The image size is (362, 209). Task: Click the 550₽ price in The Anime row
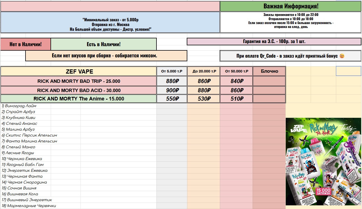pyautogui.click(x=172, y=99)
